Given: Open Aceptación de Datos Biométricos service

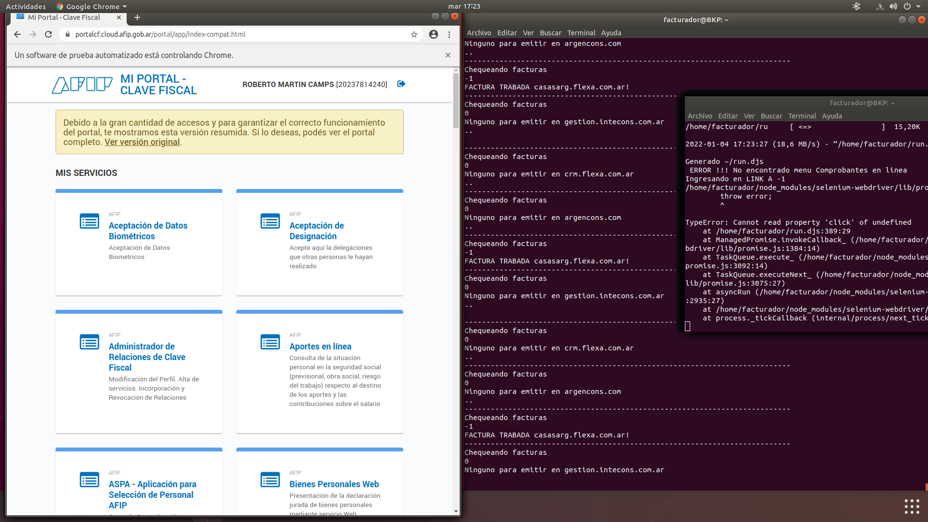Looking at the screenshot, I should 148,231.
